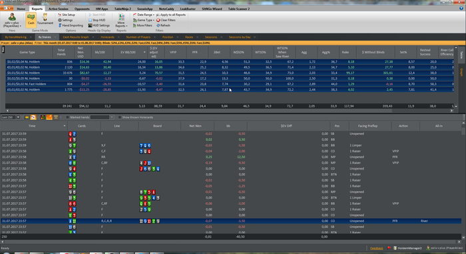Select the $0,02/$0,05 NL Holdem row

pyautogui.click(x=230, y=78)
